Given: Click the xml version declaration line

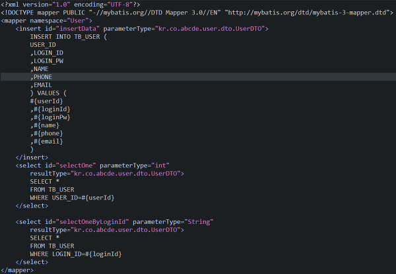Looking at the screenshot, I should (70, 5).
